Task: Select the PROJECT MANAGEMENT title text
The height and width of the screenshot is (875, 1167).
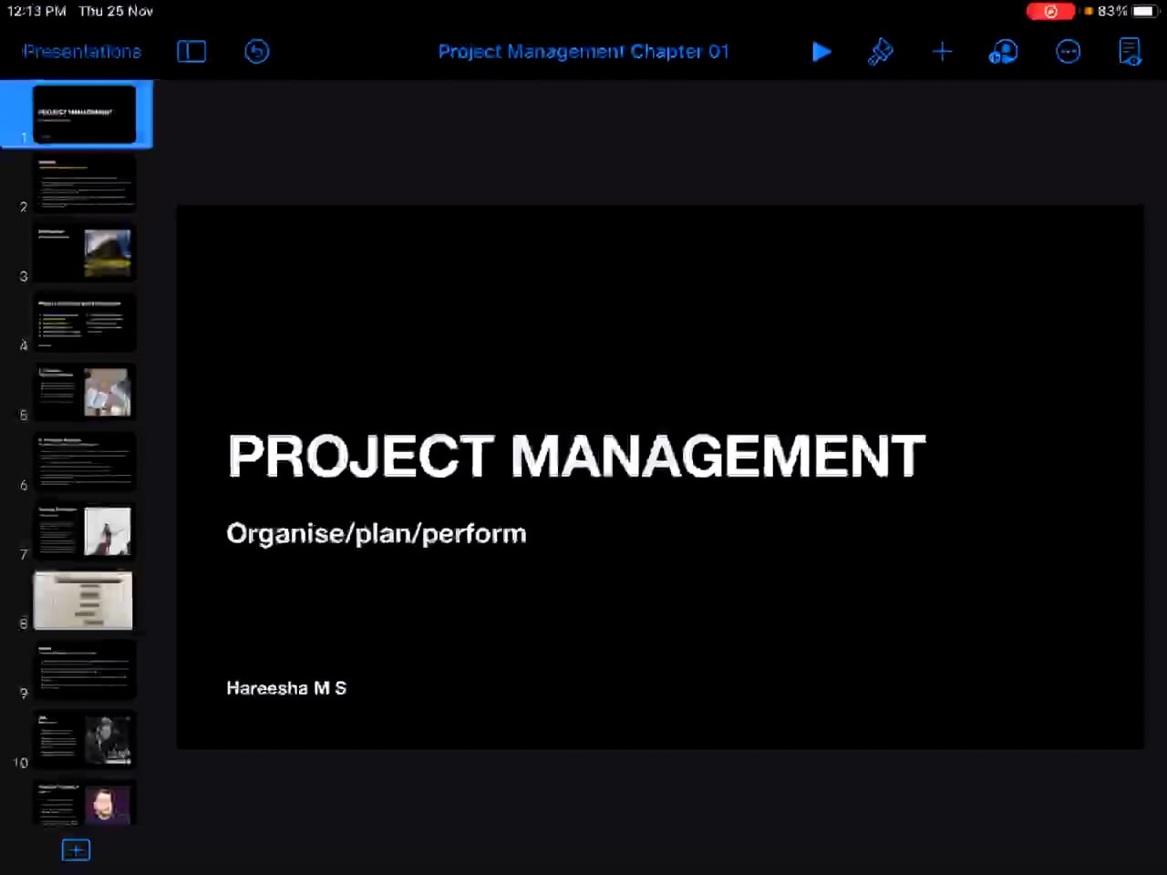Action: pyautogui.click(x=576, y=456)
